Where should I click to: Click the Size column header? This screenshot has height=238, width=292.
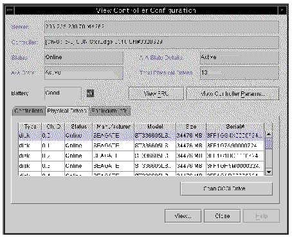point(191,127)
